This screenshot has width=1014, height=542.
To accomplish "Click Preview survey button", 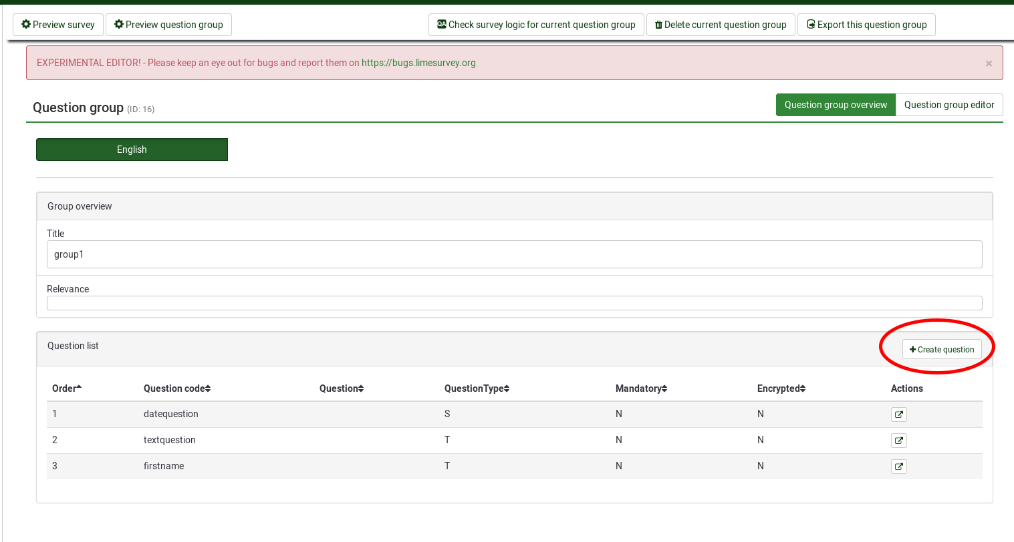I will (58, 25).
